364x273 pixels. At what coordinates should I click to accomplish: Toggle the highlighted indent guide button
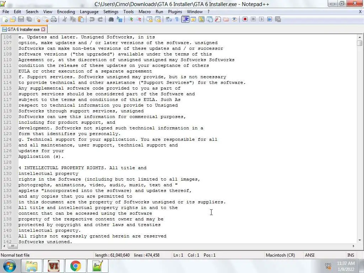point(185,20)
